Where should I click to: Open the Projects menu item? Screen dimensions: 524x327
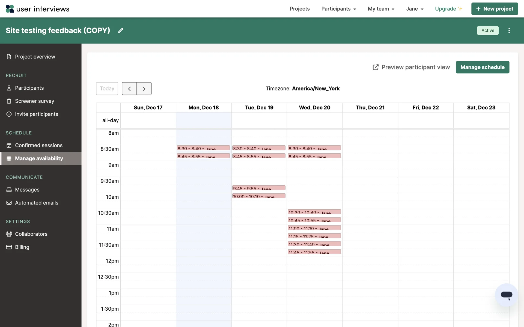coord(300,9)
